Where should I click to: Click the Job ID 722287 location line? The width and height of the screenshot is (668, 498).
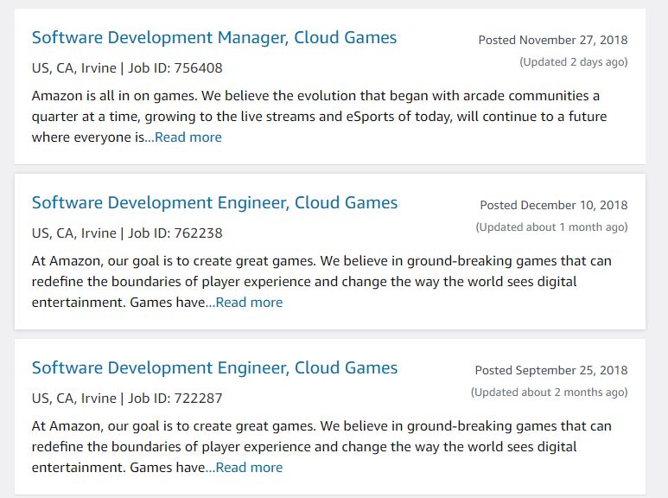[127, 398]
